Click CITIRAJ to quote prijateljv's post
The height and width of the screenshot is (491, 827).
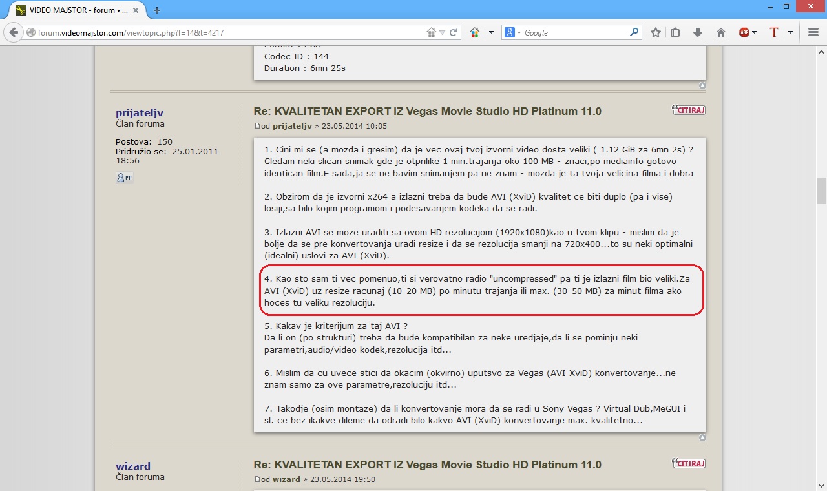coord(689,110)
